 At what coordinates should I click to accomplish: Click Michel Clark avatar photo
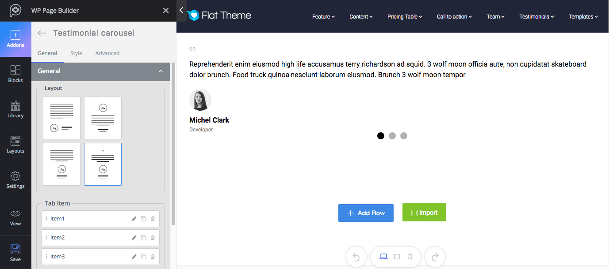tap(200, 100)
